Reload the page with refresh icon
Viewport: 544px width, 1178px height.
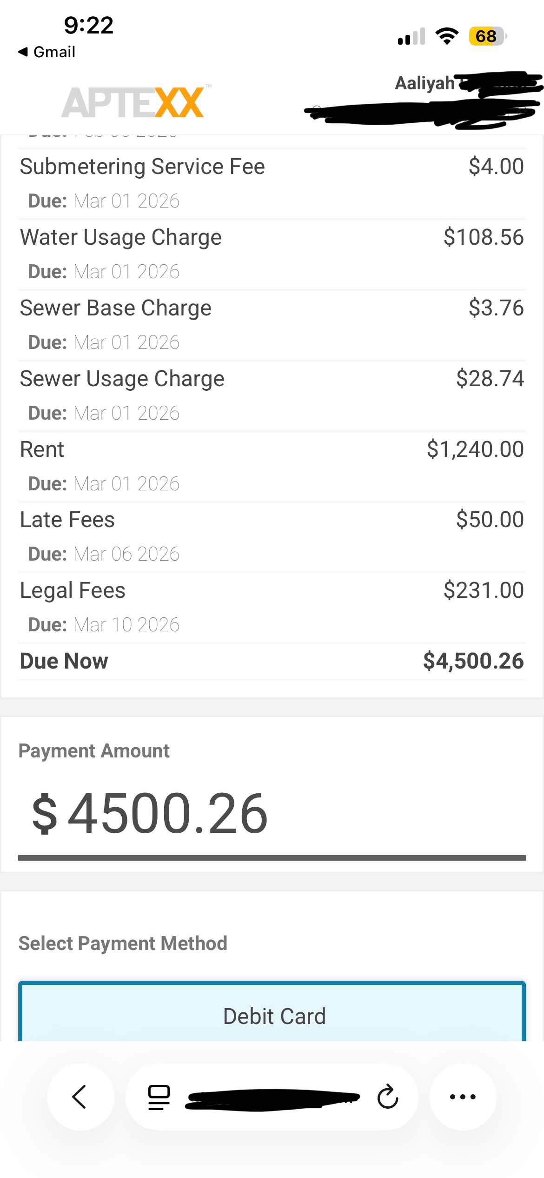387,1097
